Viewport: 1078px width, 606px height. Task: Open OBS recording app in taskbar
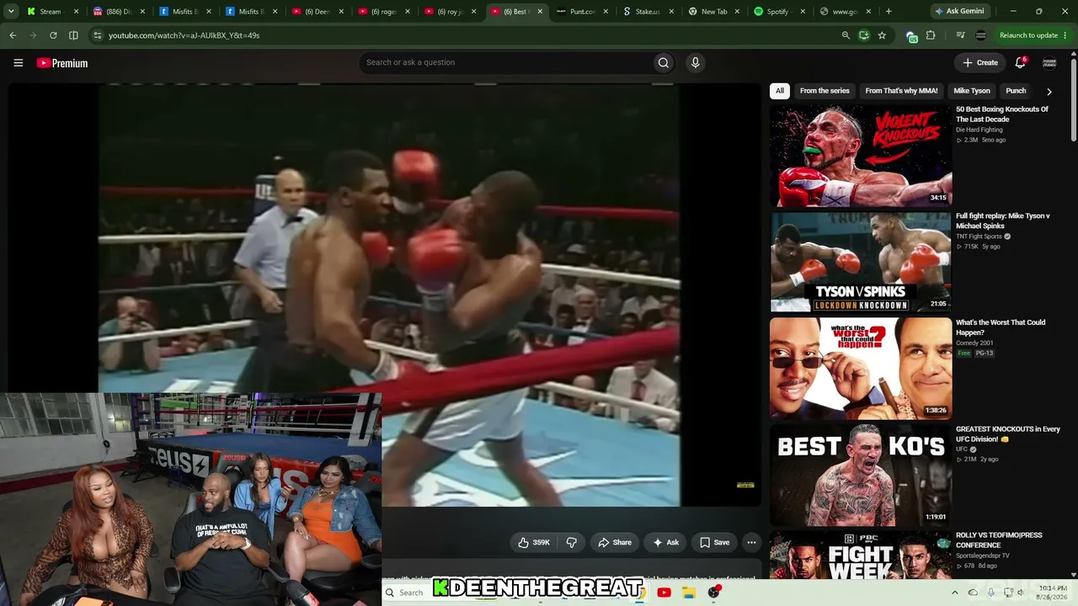pyautogui.click(x=714, y=593)
